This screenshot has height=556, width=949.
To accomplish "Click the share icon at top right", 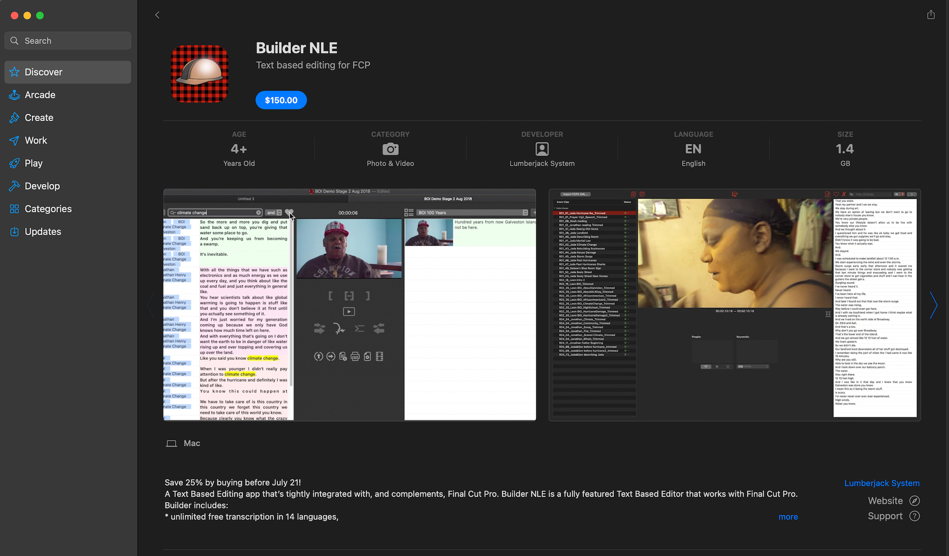I will pyautogui.click(x=931, y=15).
